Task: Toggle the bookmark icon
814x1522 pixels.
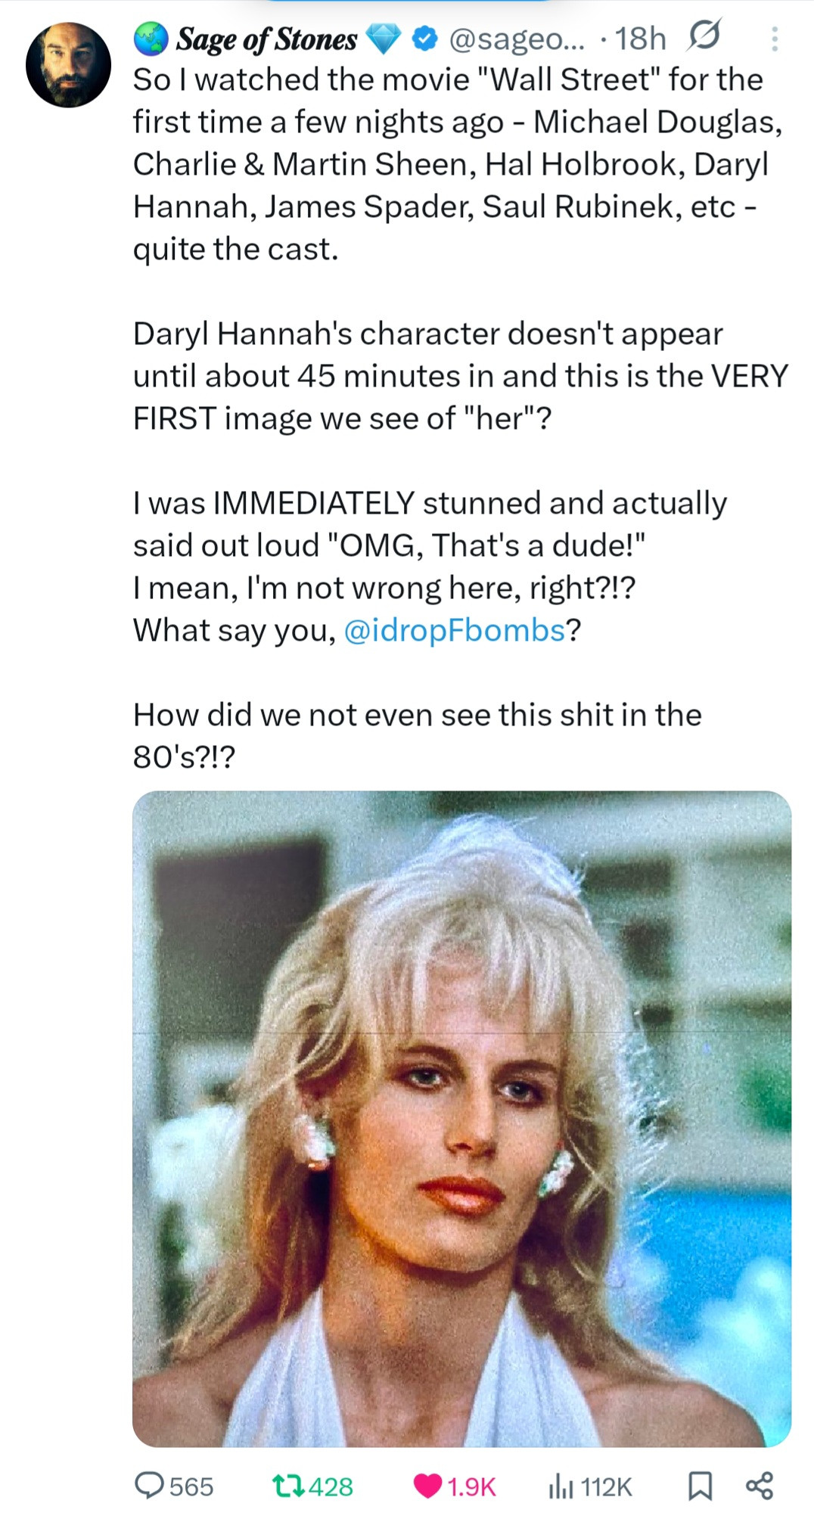Action: (x=700, y=1486)
